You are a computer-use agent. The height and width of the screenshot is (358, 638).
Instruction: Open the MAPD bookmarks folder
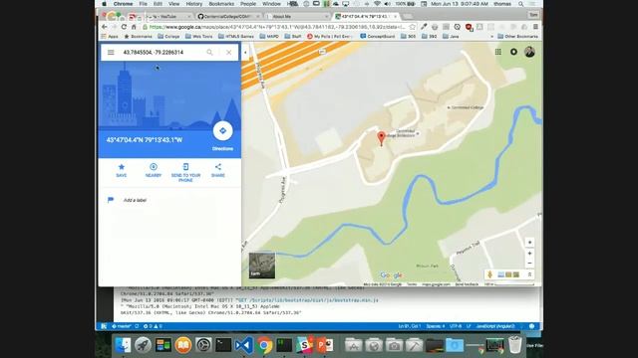(x=269, y=37)
